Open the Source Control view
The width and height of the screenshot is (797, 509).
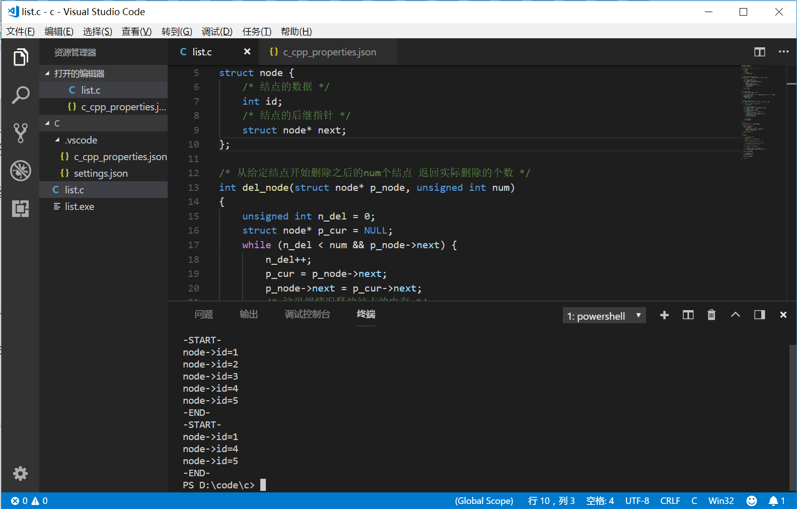coord(21,133)
